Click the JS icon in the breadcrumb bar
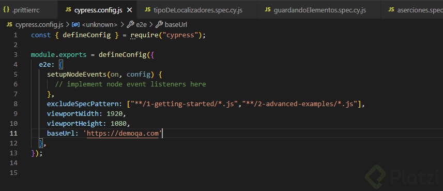This screenshot has width=443, height=191. [x=9, y=25]
